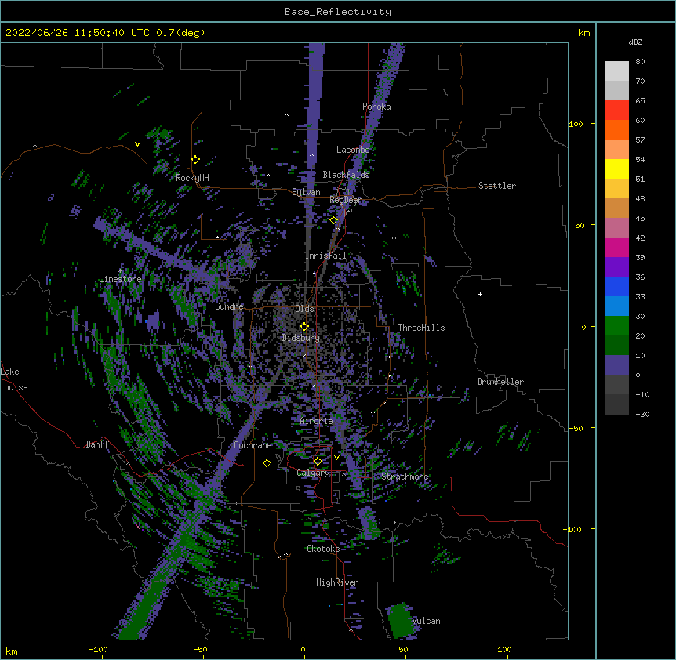The image size is (676, 660).
Task: Click the Strathmore label
Action: 405,477
